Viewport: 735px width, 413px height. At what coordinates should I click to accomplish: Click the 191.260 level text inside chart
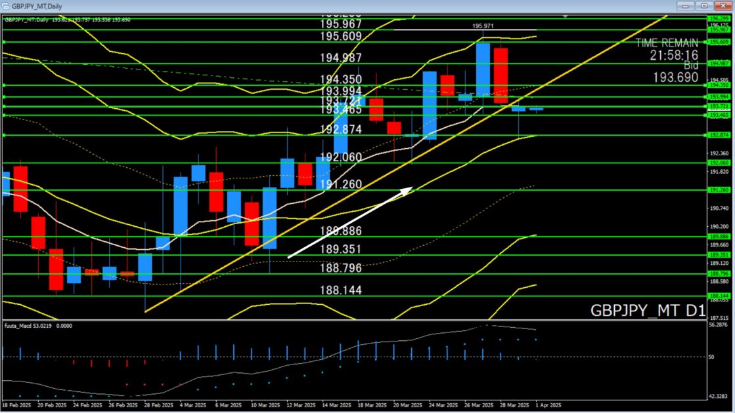pos(341,185)
